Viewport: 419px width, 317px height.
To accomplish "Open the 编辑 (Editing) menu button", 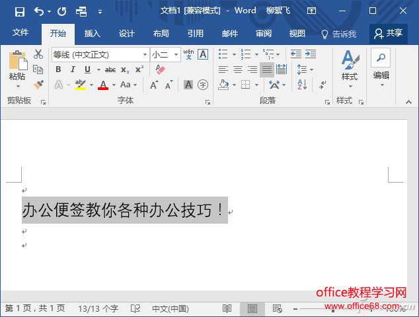I will tap(381, 68).
